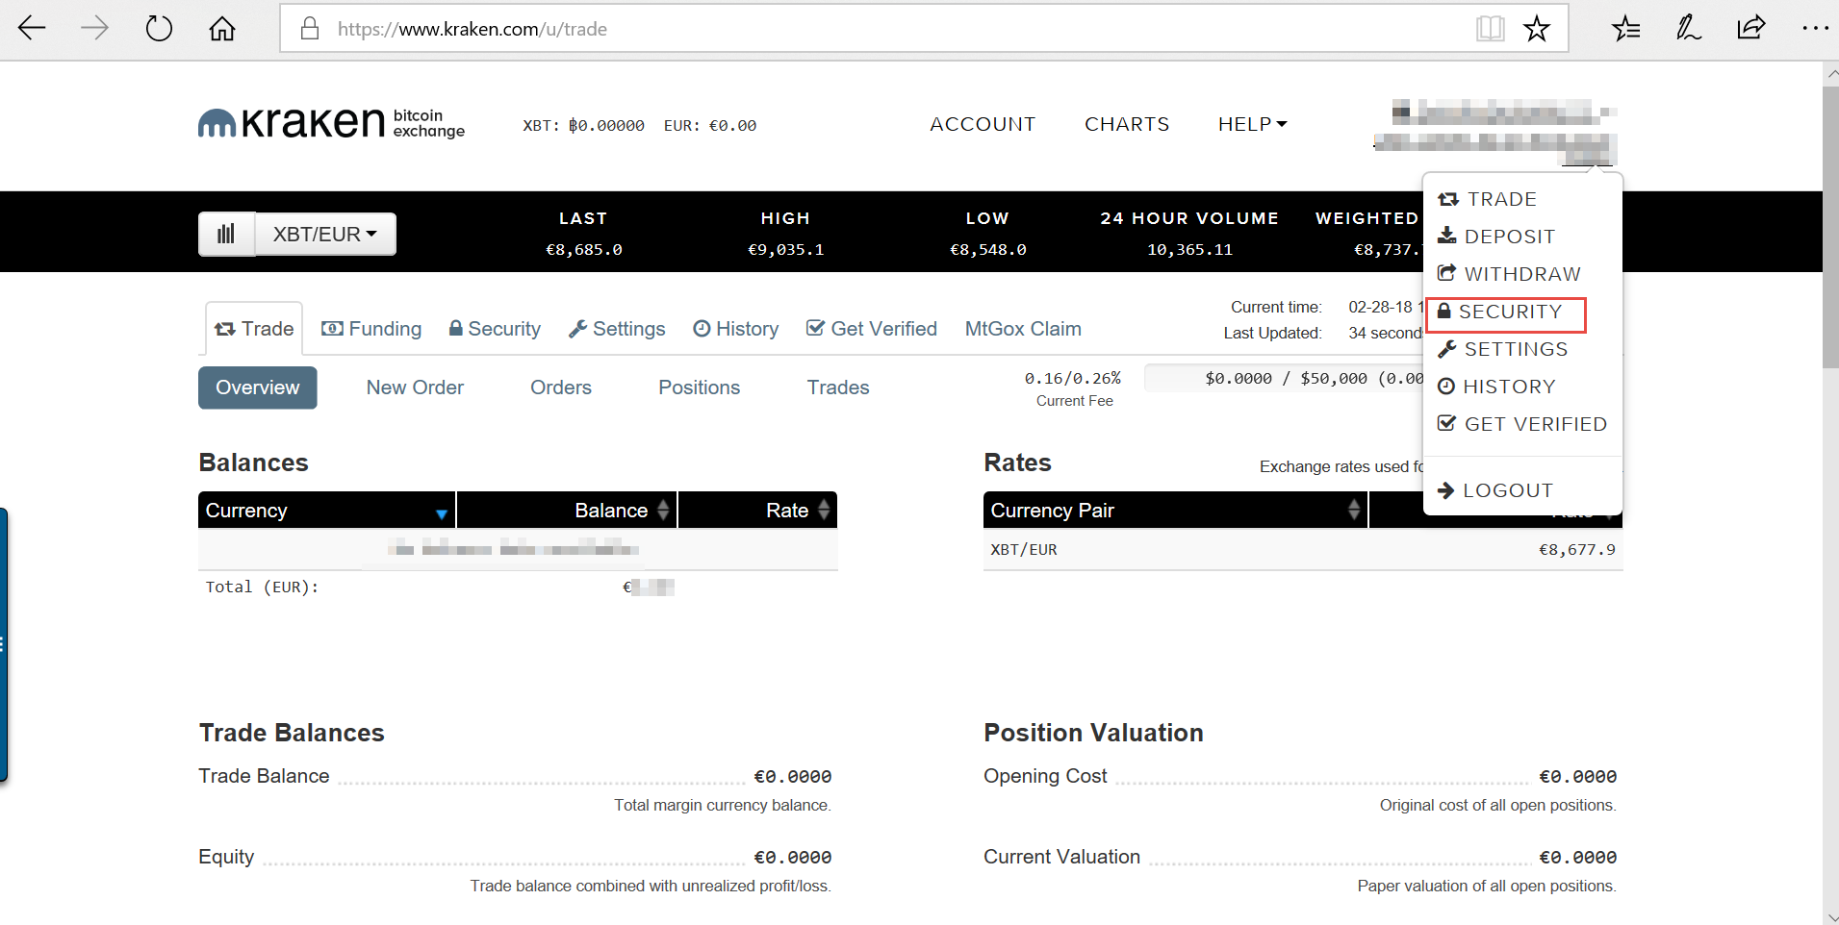The image size is (1839, 925).
Task: Switch to the Trade tab
Action: (254, 329)
